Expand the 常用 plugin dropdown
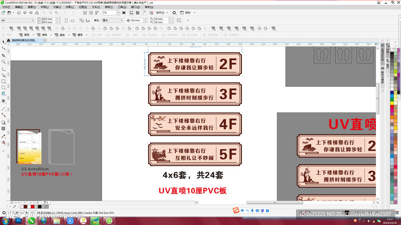 point(33,35)
